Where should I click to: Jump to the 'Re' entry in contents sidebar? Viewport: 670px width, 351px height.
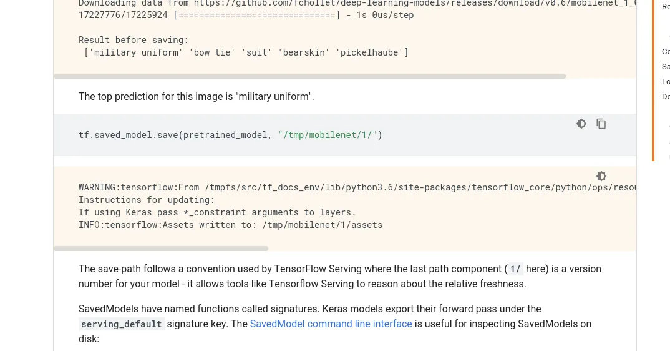666,7
